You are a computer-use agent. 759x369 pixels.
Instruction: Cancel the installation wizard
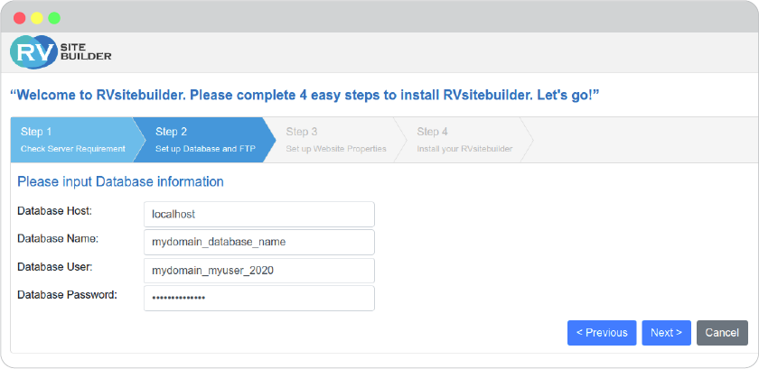click(722, 333)
